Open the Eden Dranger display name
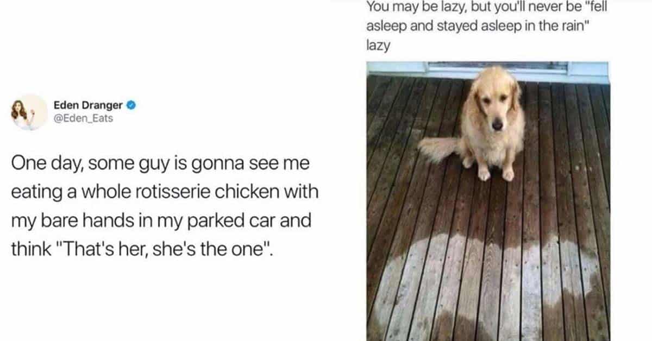 click(x=88, y=106)
